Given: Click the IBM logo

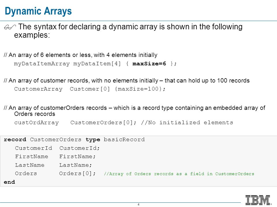Looking at the screenshot, I should click(258, 200).
